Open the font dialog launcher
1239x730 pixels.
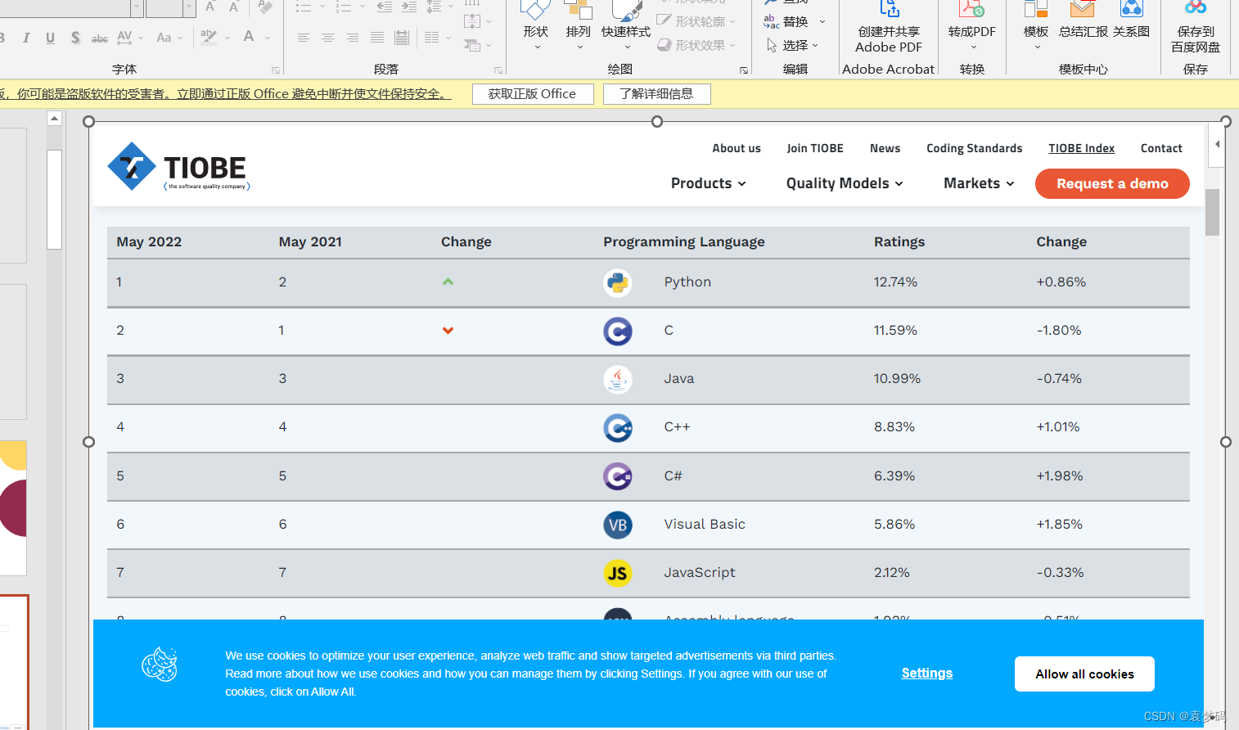276,70
